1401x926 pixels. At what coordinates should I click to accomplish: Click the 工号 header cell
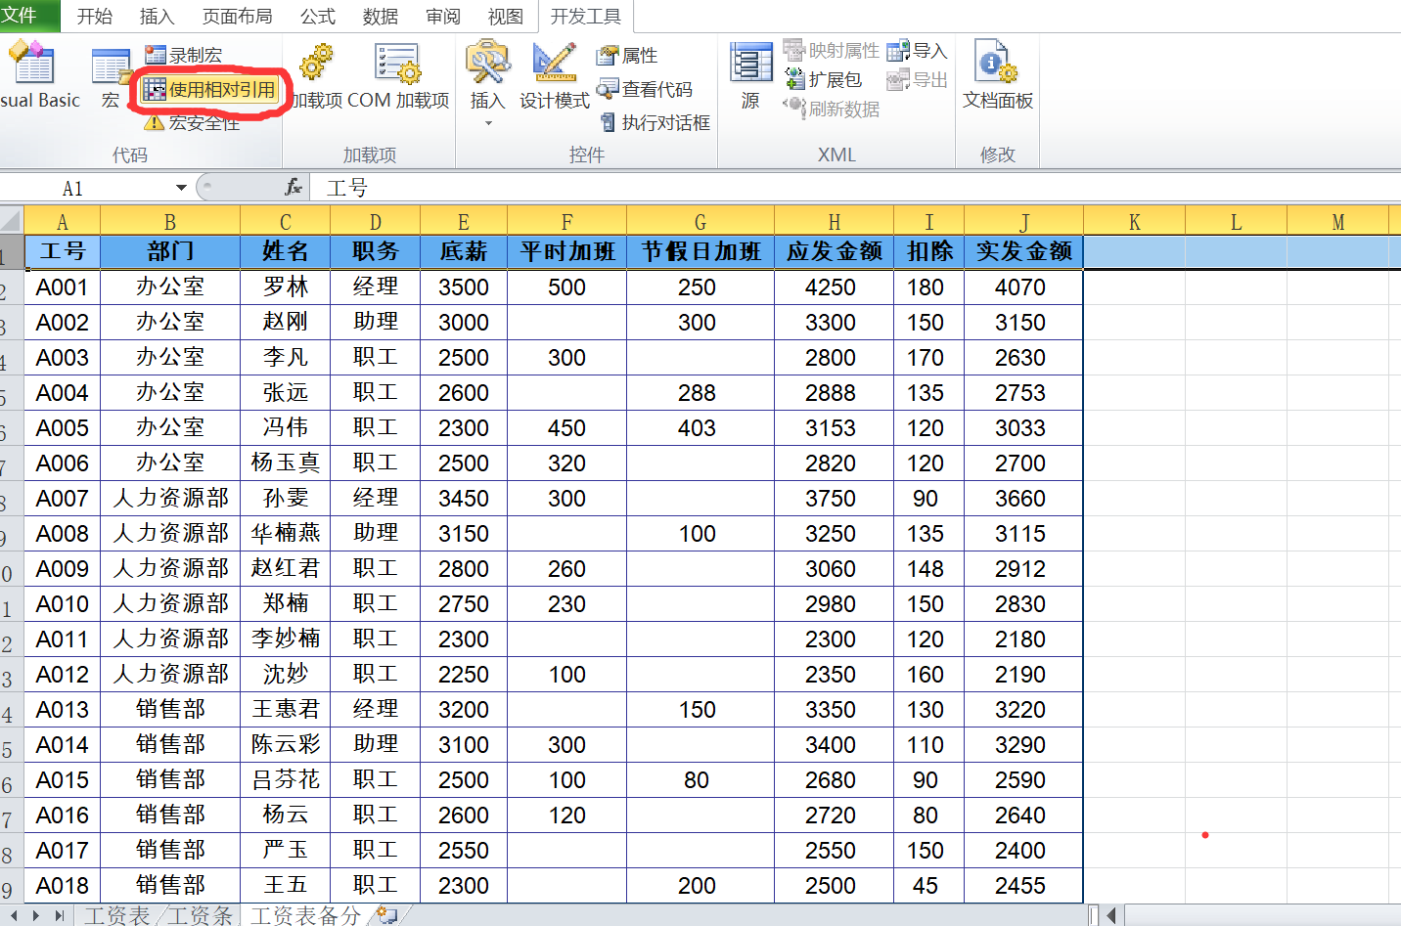pyautogui.click(x=63, y=252)
